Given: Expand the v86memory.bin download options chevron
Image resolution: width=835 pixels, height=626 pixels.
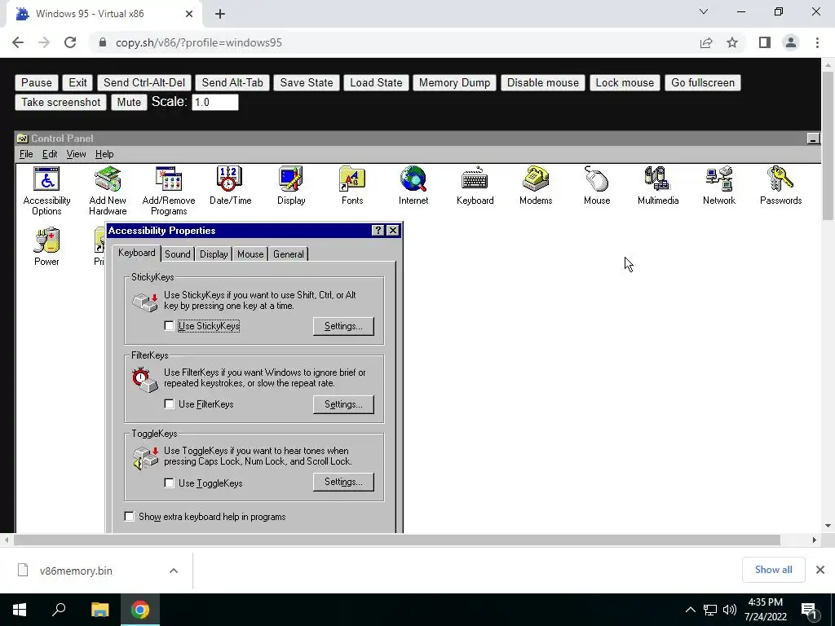Looking at the screenshot, I should click(x=174, y=571).
